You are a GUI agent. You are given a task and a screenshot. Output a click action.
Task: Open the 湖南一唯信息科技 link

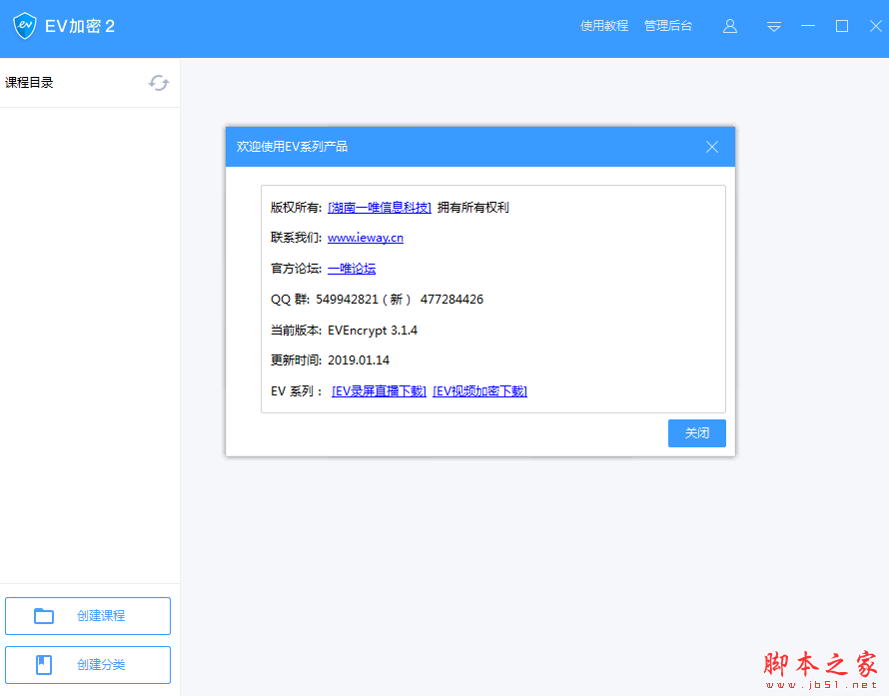(x=380, y=208)
